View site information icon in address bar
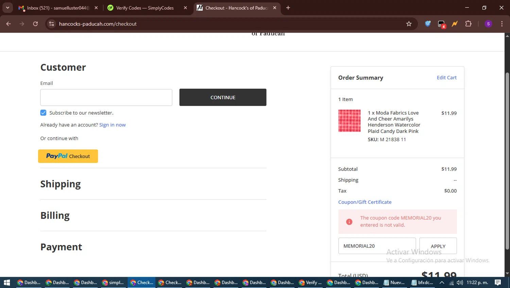Screen dimensions: 510x288 [x=52, y=24]
